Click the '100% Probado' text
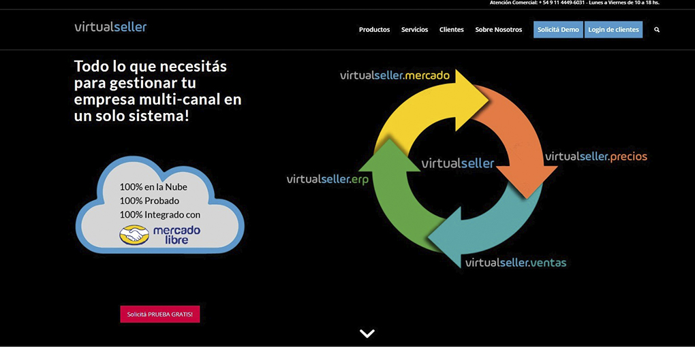 [x=149, y=201]
